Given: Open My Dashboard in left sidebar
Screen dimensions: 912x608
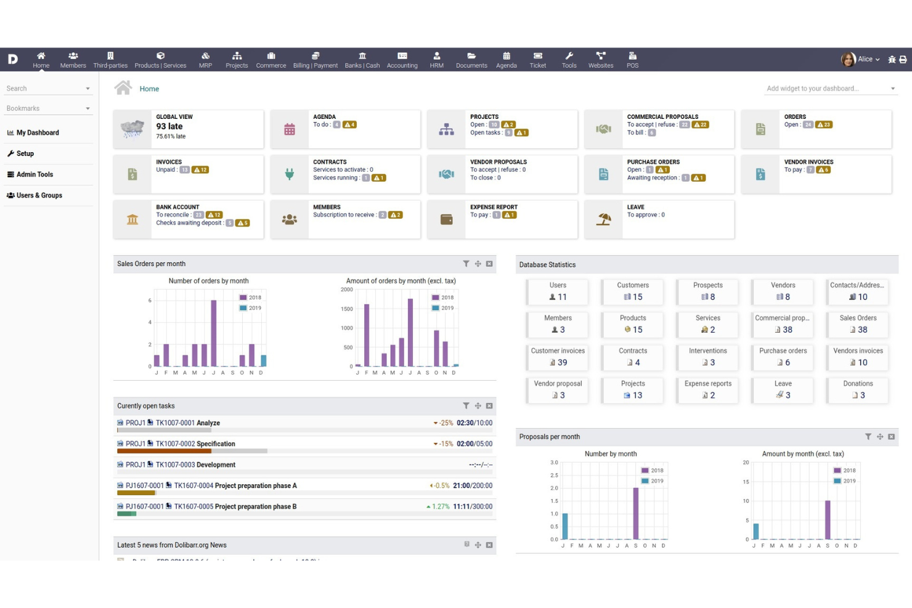Looking at the screenshot, I should pos(38,132).
